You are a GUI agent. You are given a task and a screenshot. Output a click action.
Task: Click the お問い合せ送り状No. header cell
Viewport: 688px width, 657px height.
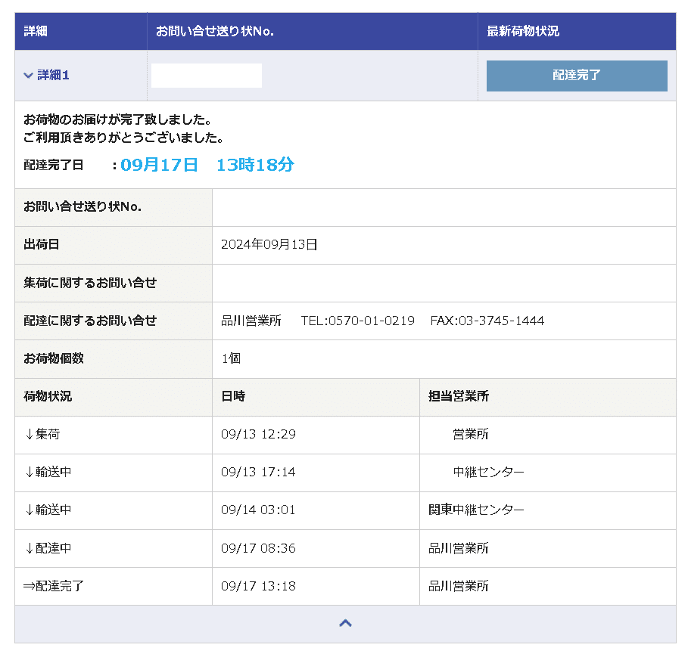pos(217,31)
